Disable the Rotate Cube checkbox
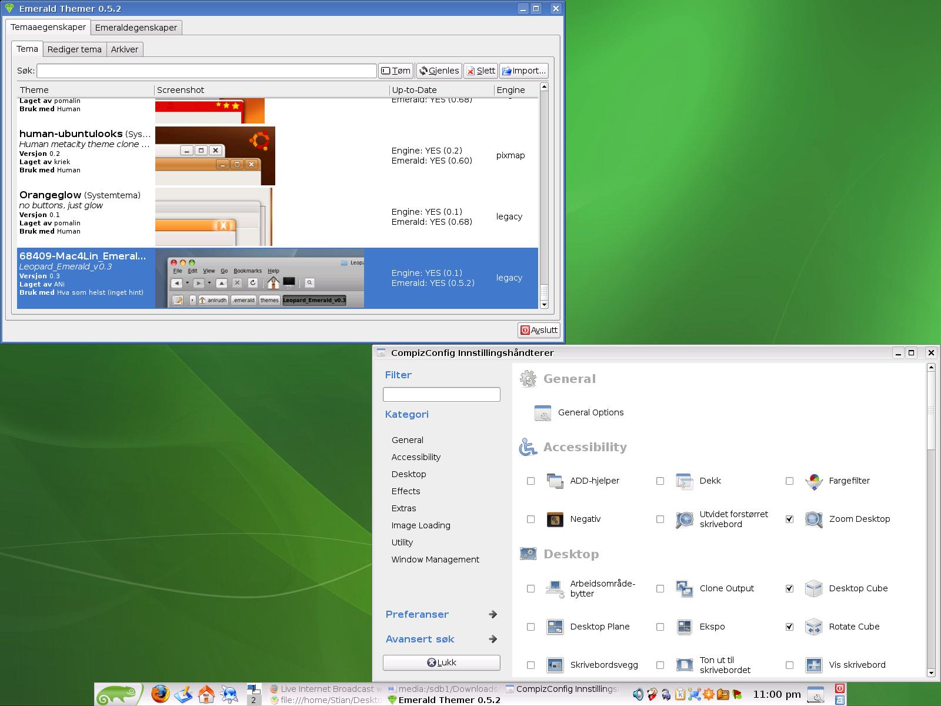 coord(789,627)
